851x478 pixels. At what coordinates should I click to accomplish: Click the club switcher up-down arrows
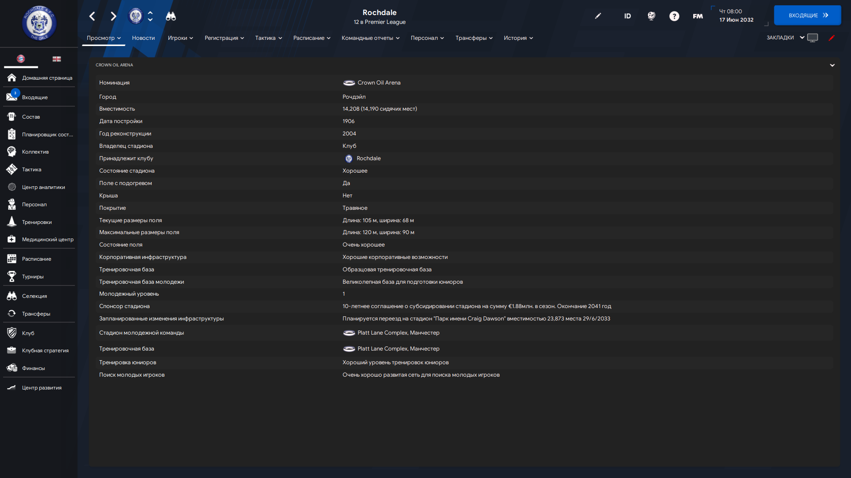tap(150, 16)
